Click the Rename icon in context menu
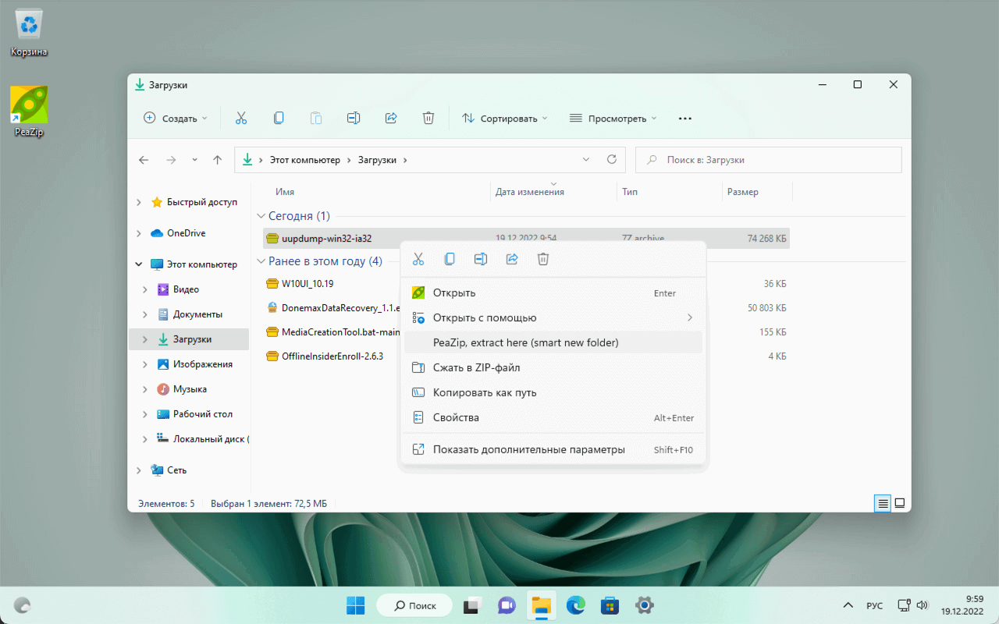Viewport: 999px width, 624px height. pyautogui.click(x=481, y=259)
